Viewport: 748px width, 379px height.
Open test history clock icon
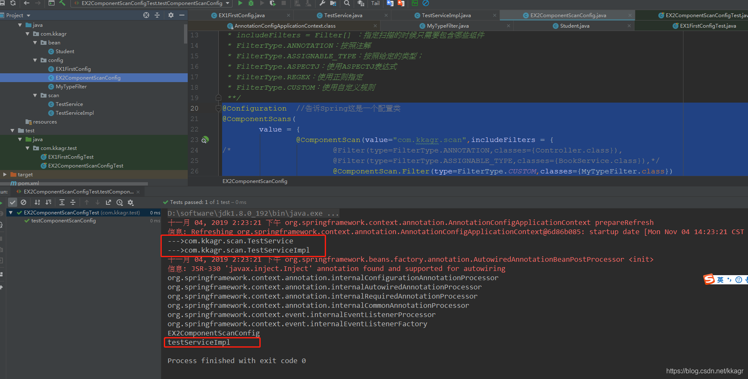pos(119,202)
